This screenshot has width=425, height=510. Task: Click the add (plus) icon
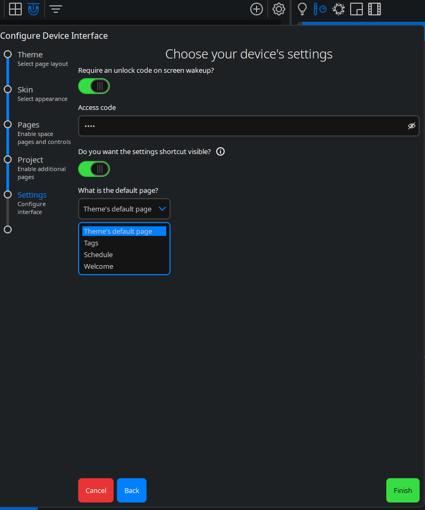tap(257, 9)
